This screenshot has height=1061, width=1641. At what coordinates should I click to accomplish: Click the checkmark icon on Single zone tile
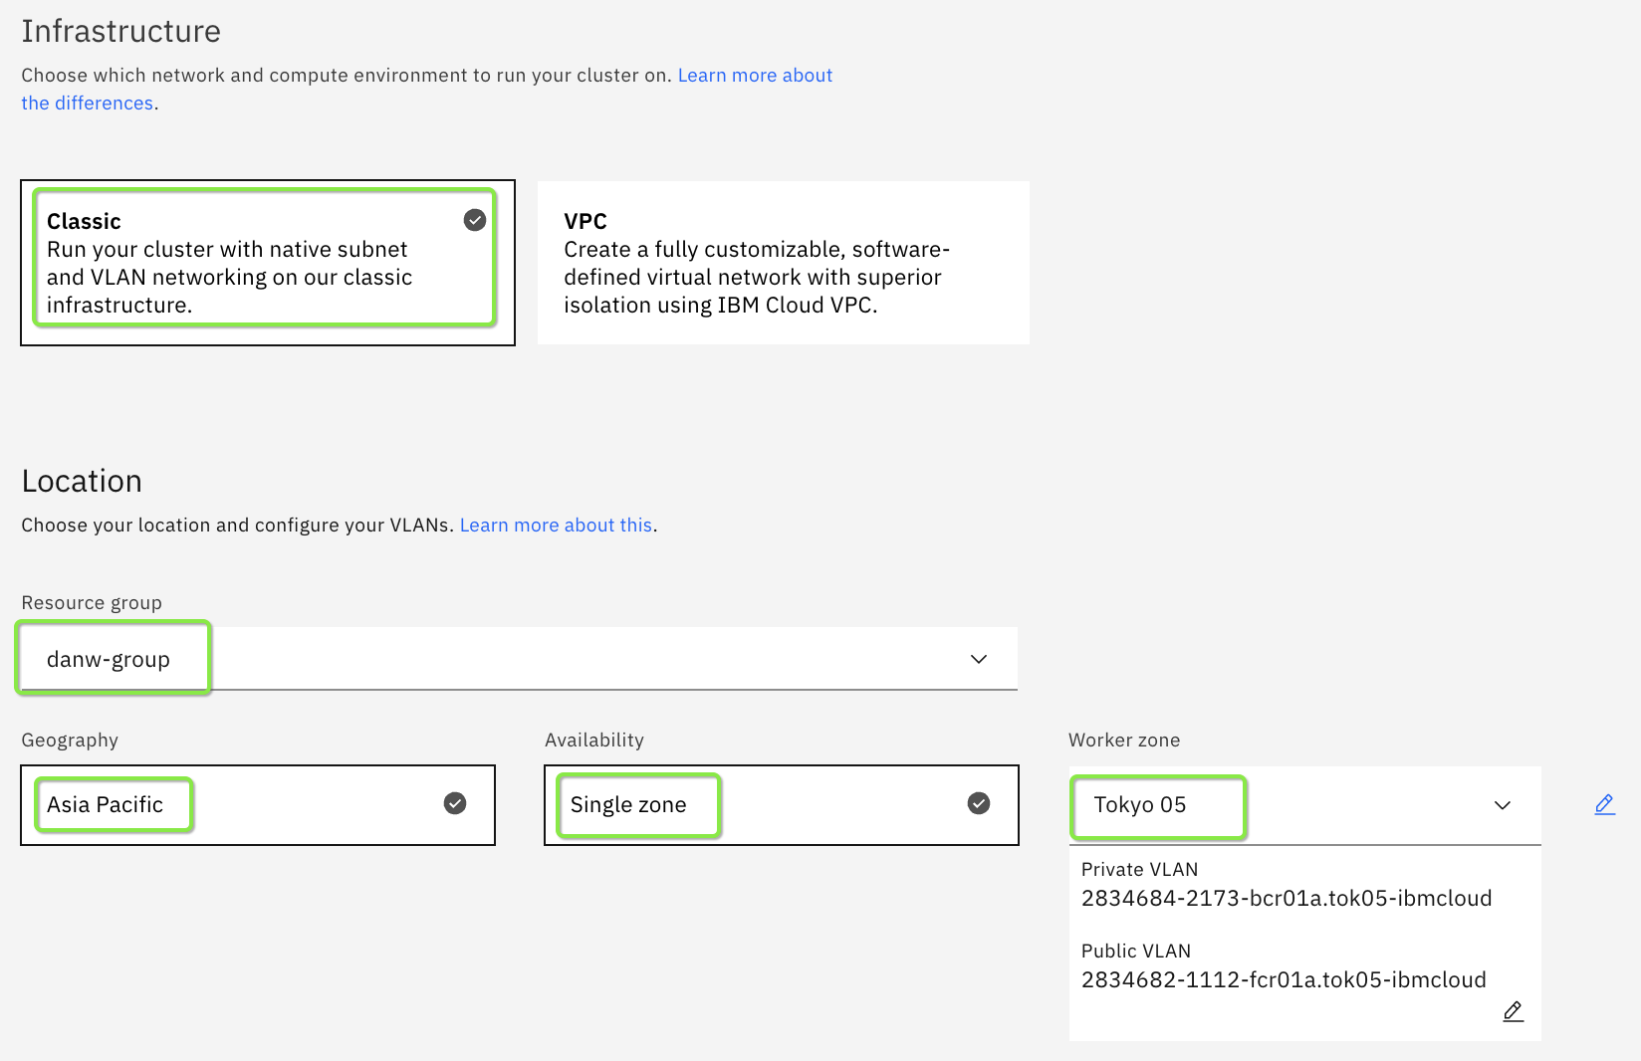click(979, 803)
